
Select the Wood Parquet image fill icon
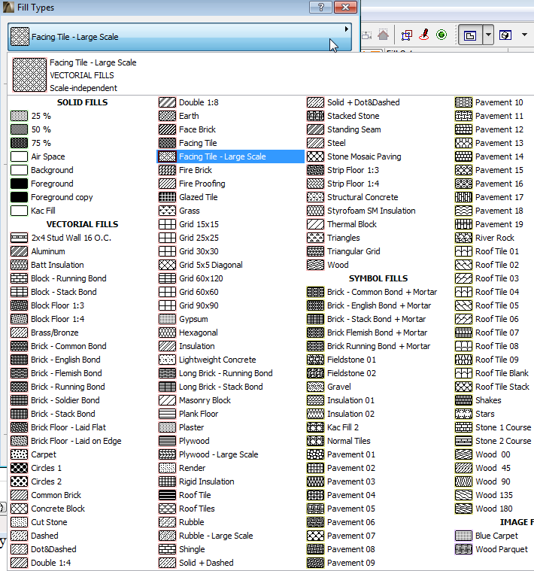coord(463,549)
